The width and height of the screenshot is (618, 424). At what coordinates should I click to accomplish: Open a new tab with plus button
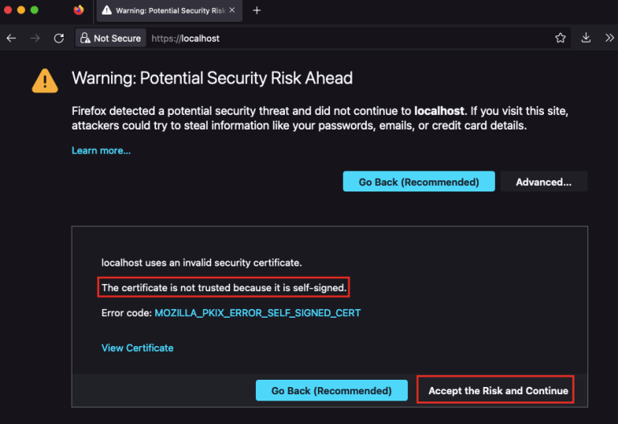(257, 10)
